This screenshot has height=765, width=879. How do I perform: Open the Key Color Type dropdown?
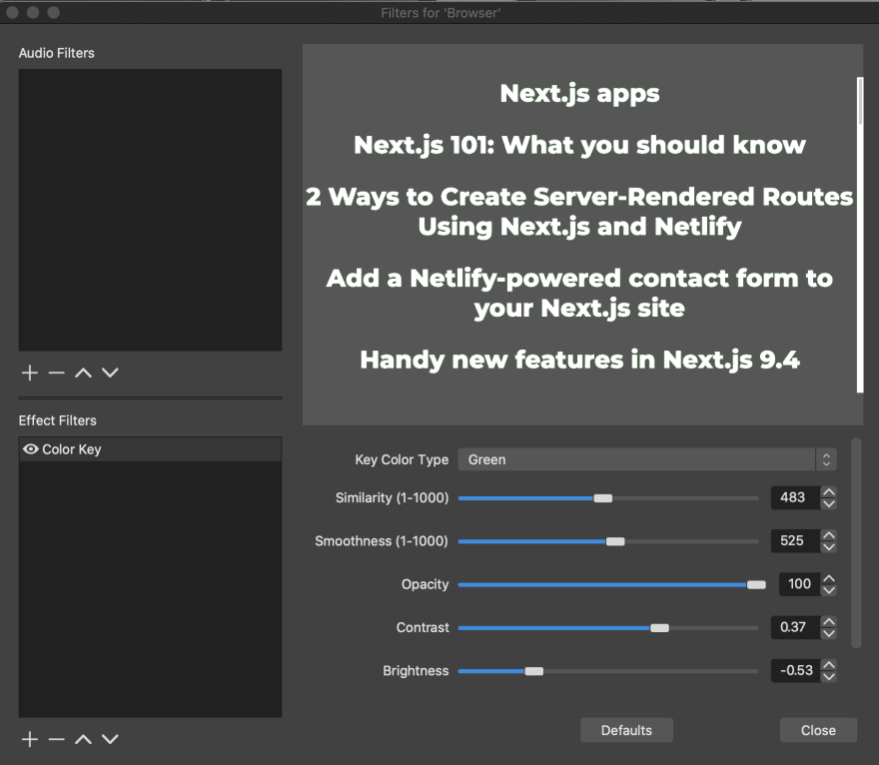[647, 459]
